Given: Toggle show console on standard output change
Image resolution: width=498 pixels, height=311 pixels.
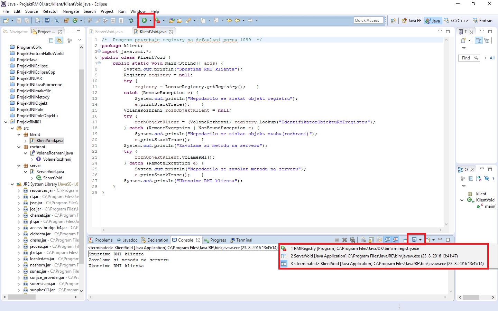Looking at the screenshot, I should tap(387, 240).
